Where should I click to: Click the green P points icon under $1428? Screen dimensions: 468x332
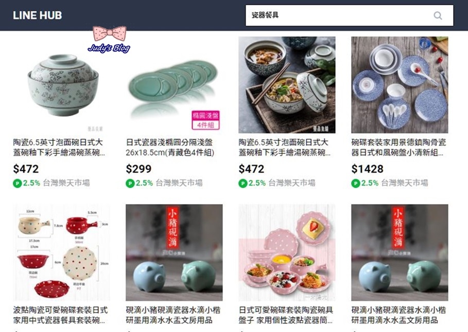click(x=355, y=183)
